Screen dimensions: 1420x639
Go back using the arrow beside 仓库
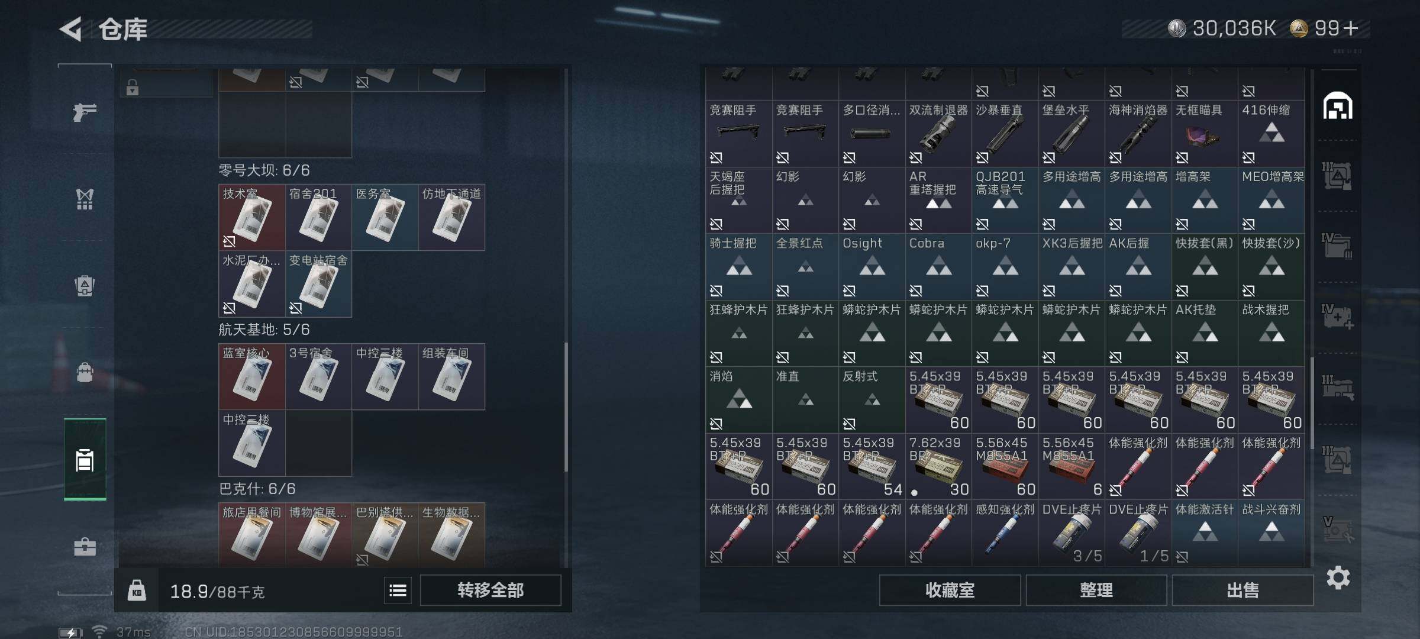(x=71, y=29)
